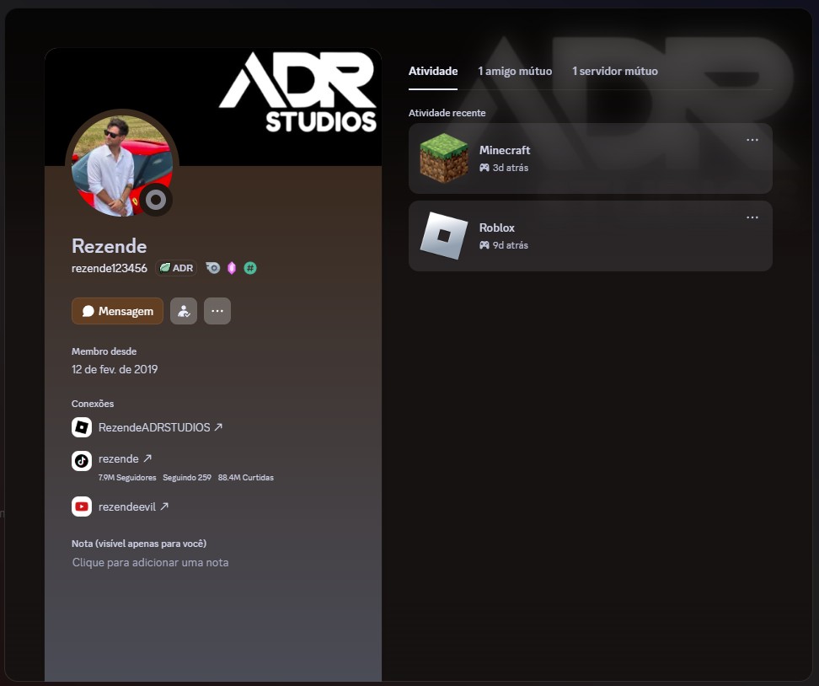Click the YouTube icon in connections
Image resolution: width=819 pixels, height=686 pixels.
point(82,506)
